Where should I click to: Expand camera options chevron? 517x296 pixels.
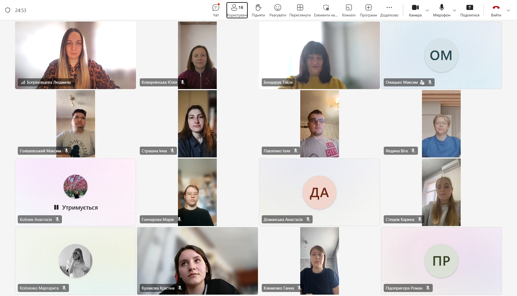tap(427, 10)
